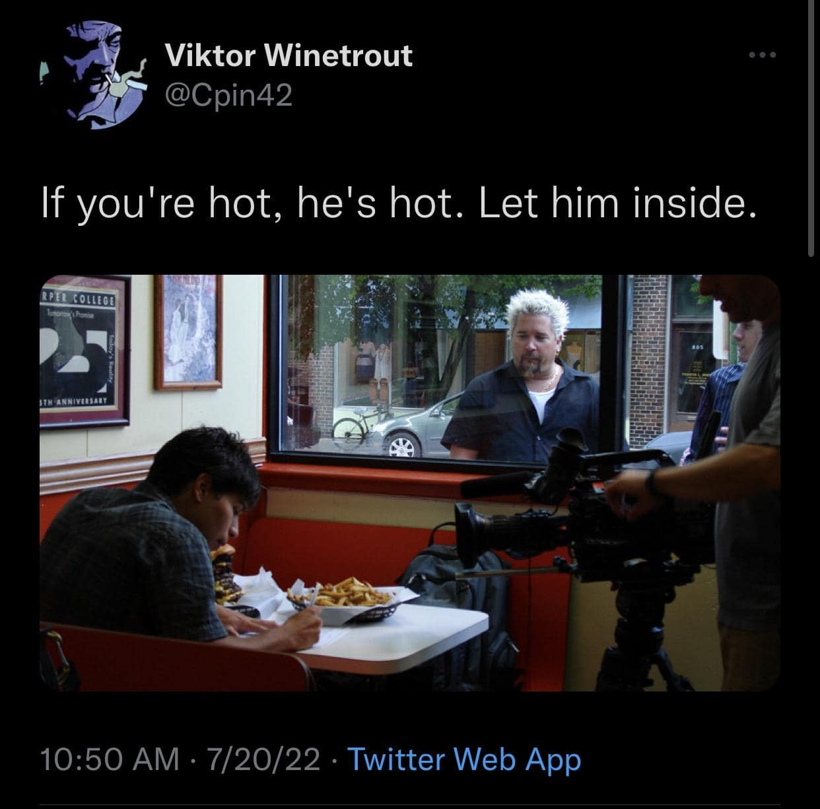Viewport: 820px width, 809px height.
Task: Click the scrollbar thumb on the right edge
Action: [811, 127]
